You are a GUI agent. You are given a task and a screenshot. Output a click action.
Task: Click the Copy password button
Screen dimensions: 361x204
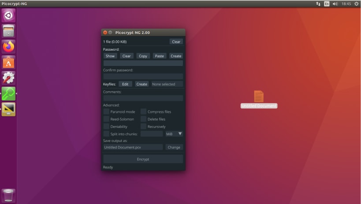[x=143, y=56]
